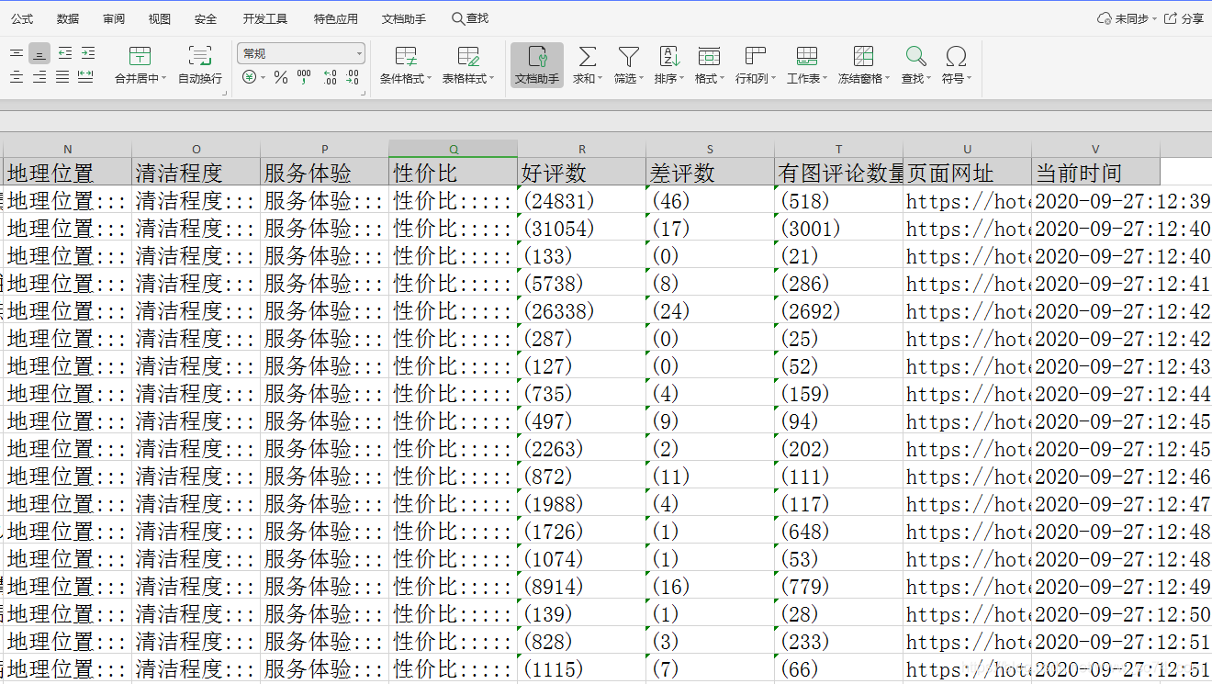
Task: Open the number format 常规 combo box
Action: pos(301,53)
